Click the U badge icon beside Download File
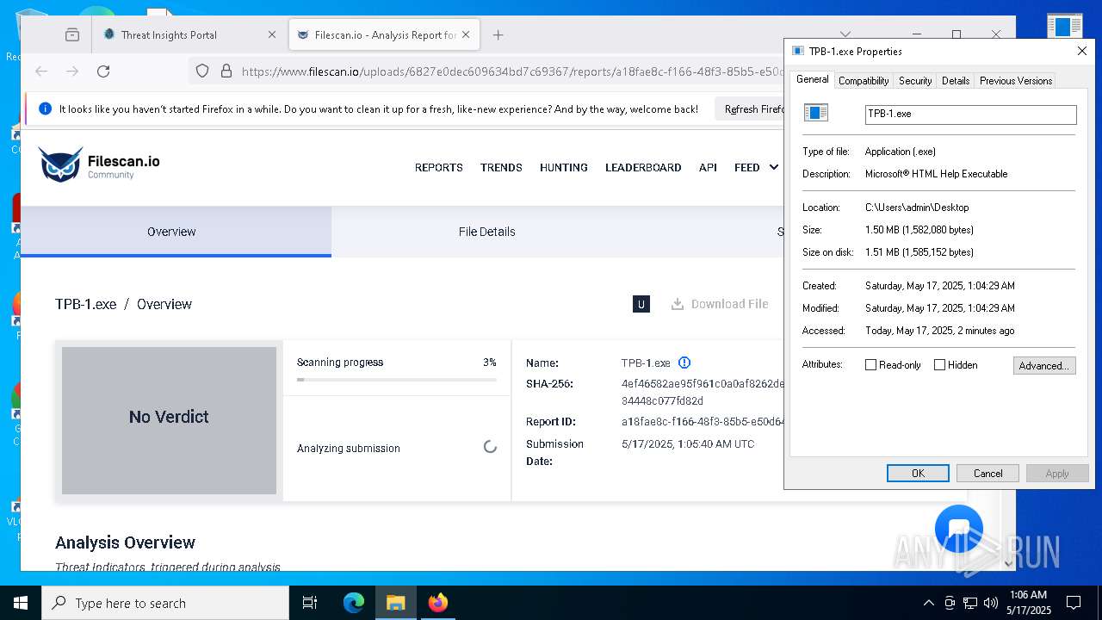The image size is (1102, 620). pos(641,304)
